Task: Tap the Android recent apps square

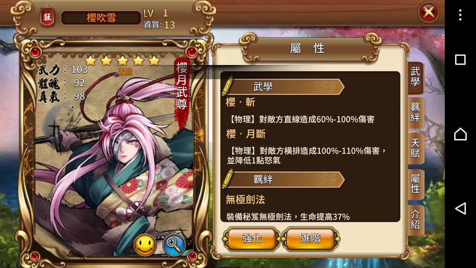Action: point(460,60)
